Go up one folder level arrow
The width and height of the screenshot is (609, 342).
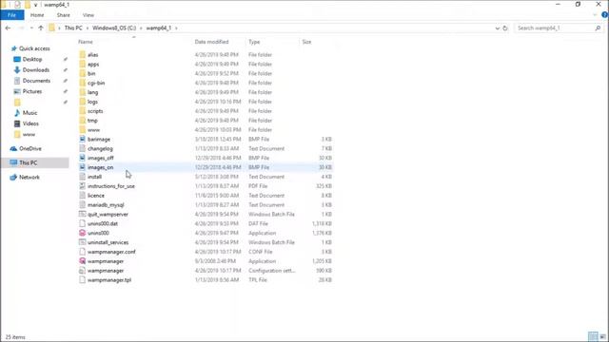pos(41,28)
